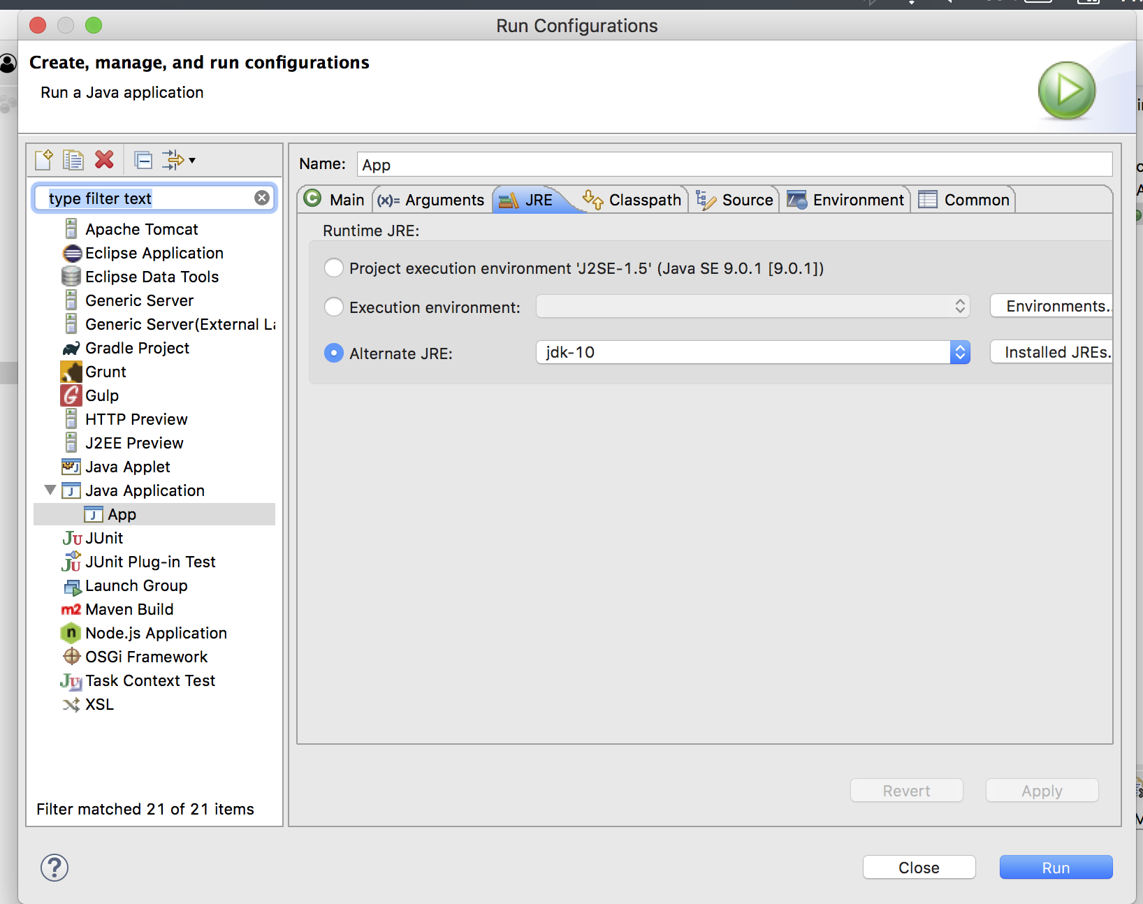This screenshot has width=1143, height=904.
Task: Switch to the Main tab
Action: pyautogui.click(x=335, y=200)
